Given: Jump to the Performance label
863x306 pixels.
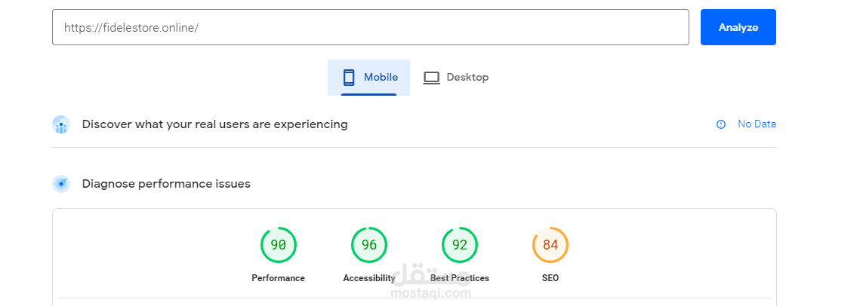Looking at the screenshot, I should coord(279,278).
